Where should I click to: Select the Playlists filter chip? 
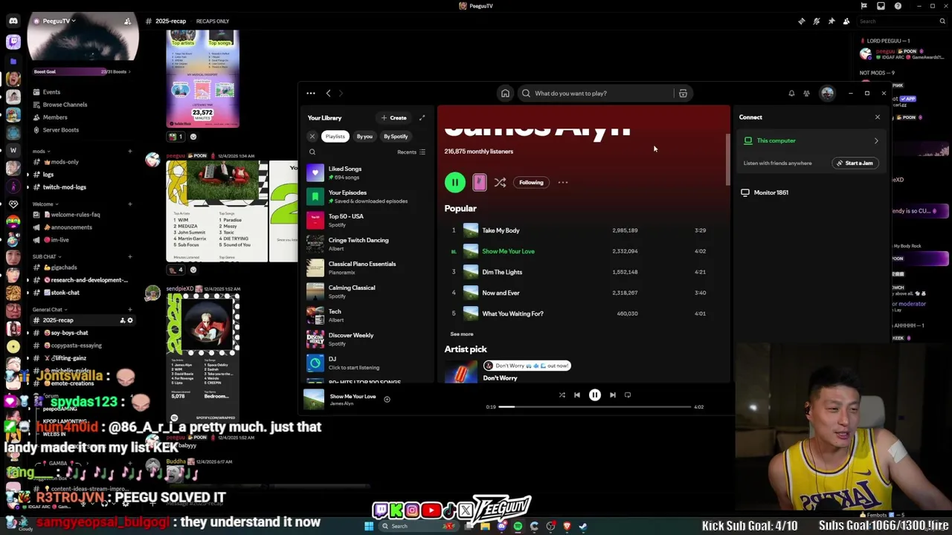(x=335, y=136)
